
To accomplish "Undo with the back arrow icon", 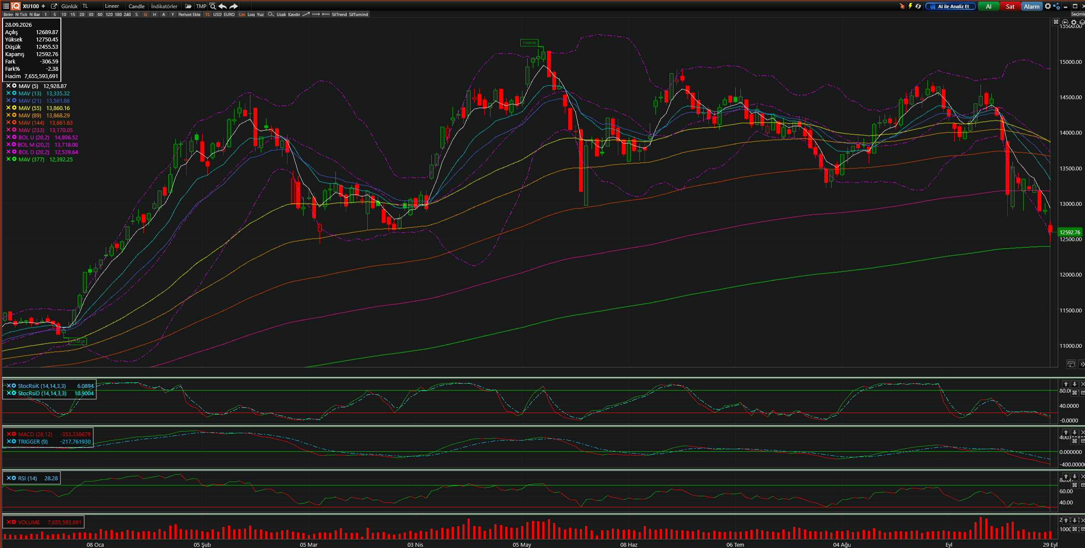I will click(222, 6).
